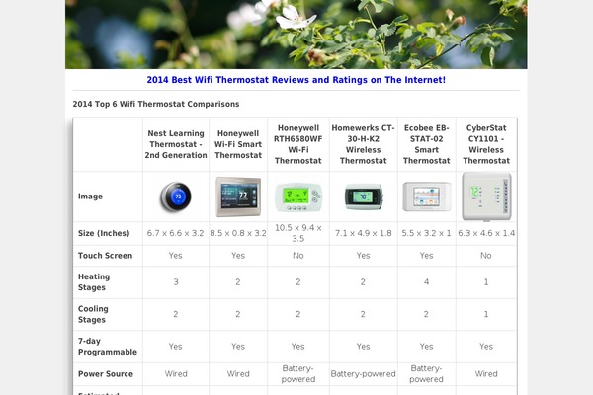Click the '8.5 x 0.8 x 3.2' size cell
Viewport: 593px width, 395px height.
pos(238,233)
